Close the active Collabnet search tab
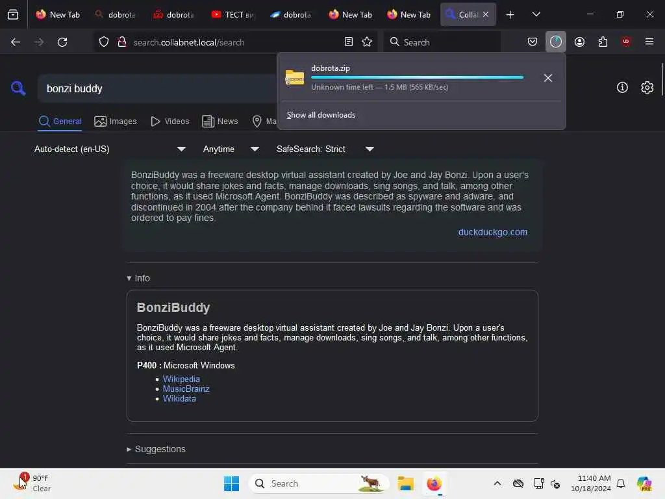Viewport: 665px width, 499px height. (486, 14)
